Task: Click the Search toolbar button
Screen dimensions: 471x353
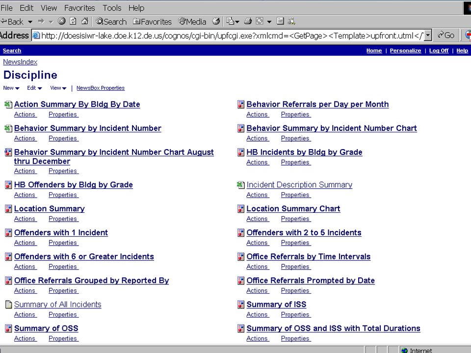Action: (x=111, y=22)
